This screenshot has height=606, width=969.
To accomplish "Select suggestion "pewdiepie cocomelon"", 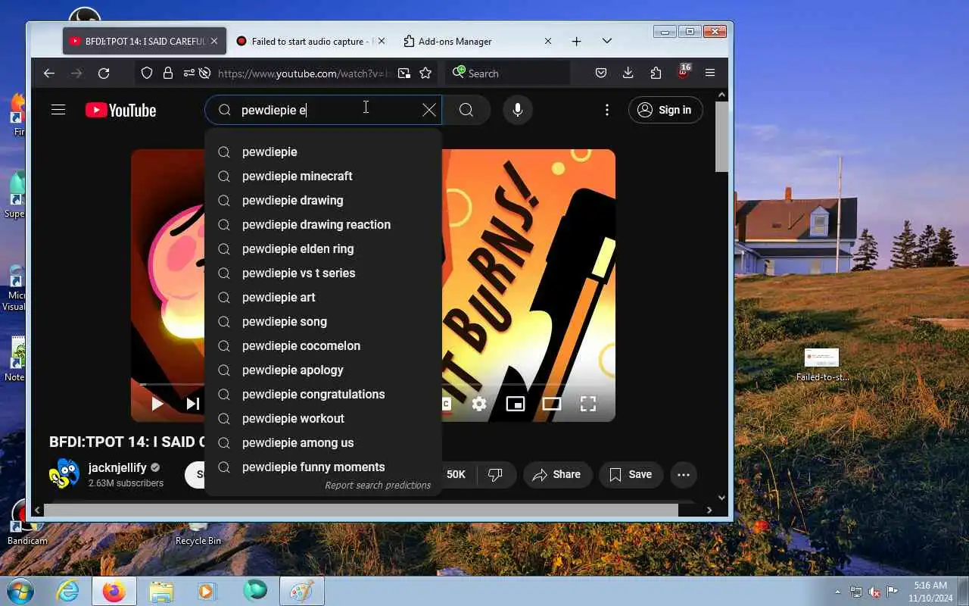I will pos(323,345).
